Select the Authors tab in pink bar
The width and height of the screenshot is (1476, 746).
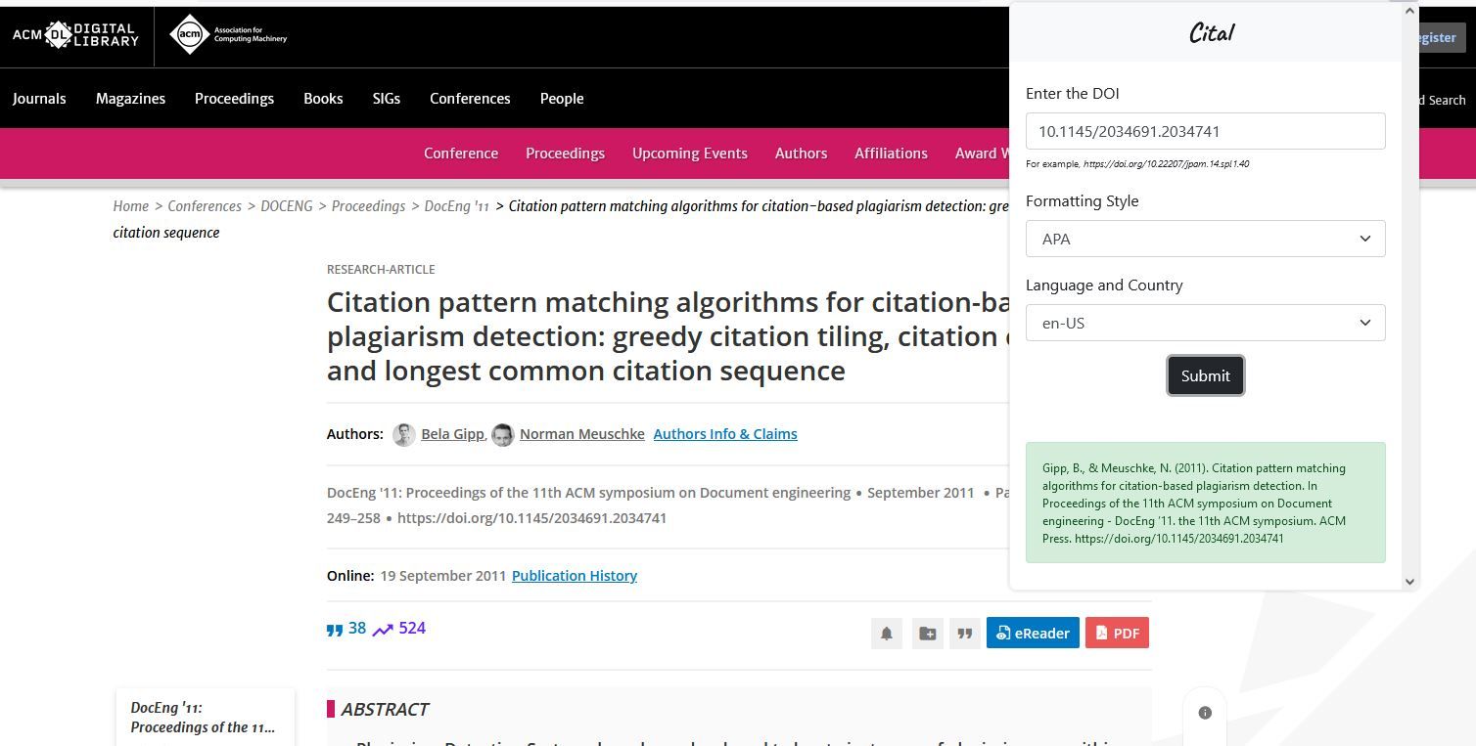pyautogui.click(x=801, y=154)
